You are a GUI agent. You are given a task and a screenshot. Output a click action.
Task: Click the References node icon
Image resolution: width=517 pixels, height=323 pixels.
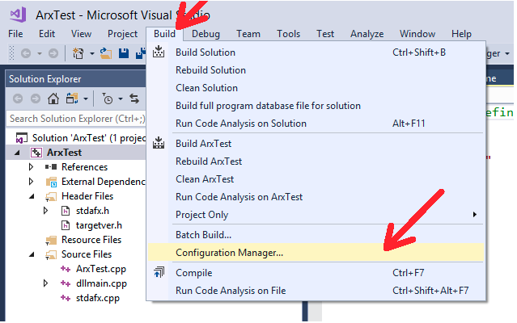(x=51, y=167)
